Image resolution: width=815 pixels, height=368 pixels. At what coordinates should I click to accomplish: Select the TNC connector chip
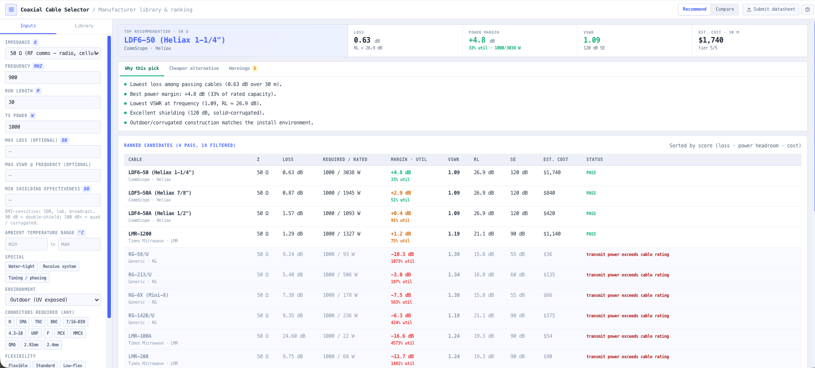point(38,322)
